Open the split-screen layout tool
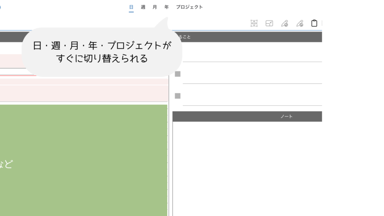Viewport: 384px width, 216px height. click(269, 23)
